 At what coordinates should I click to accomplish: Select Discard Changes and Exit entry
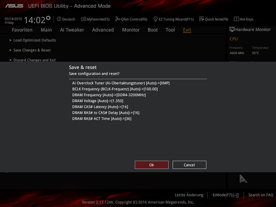(x=35, y=60)
